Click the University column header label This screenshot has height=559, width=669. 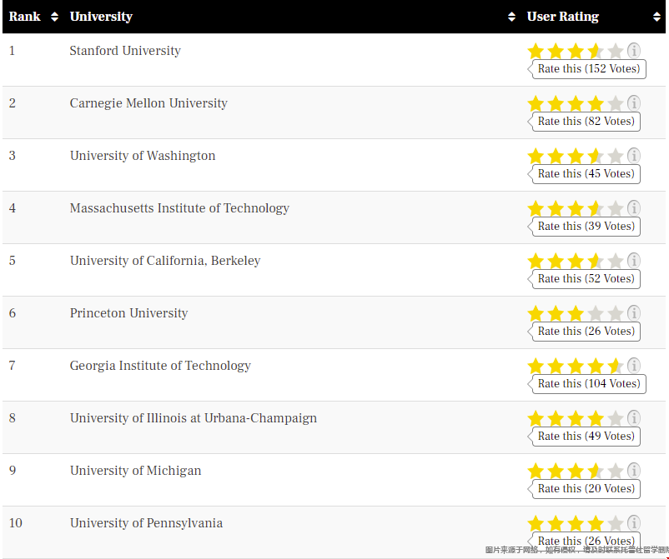click(101, 17)
